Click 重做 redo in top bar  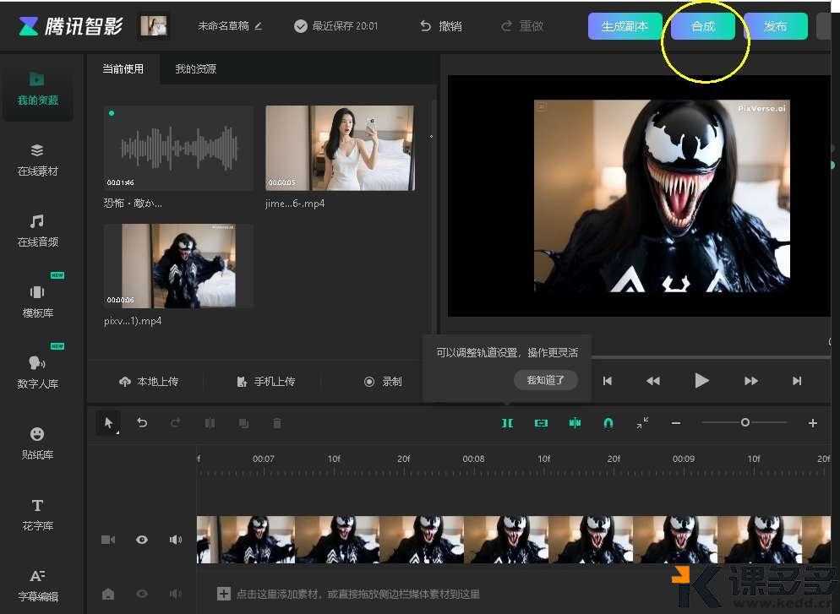click(522, 26)
